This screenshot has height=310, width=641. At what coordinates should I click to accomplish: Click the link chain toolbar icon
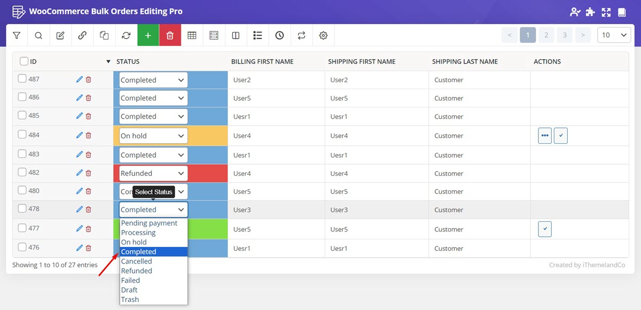pyautogui.click(x=82, y=35)
